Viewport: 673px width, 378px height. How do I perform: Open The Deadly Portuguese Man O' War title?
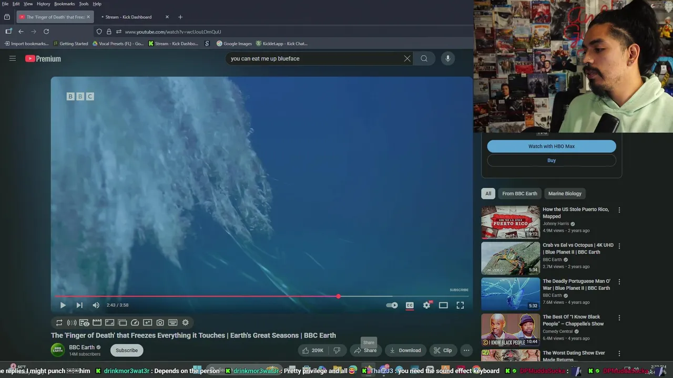point(576,285)
